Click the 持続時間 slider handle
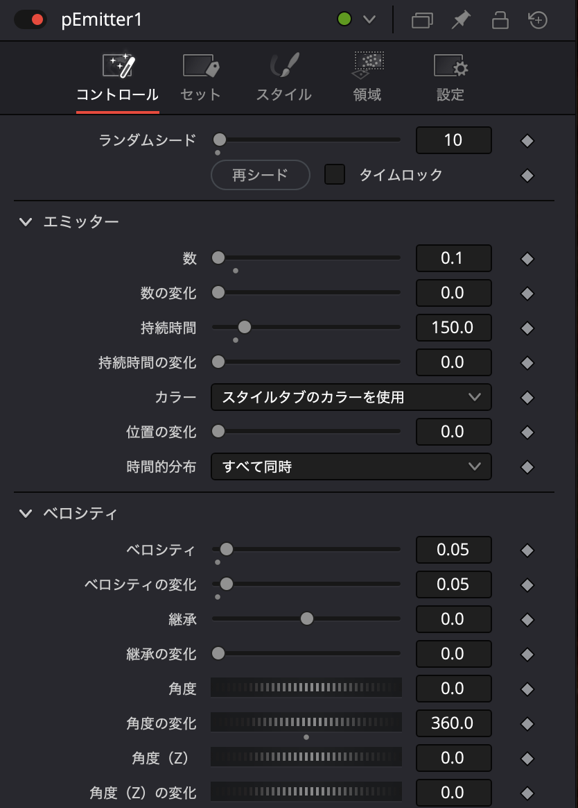 pyautogui.click(x=244, y=327)
